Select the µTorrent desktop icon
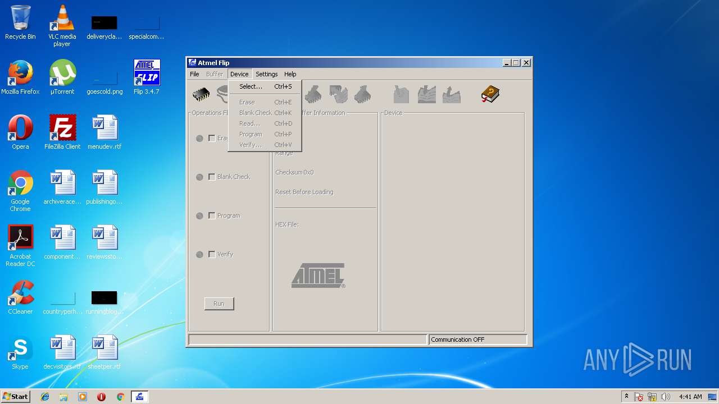Screen dimensions: 719x404 [62, 77]
